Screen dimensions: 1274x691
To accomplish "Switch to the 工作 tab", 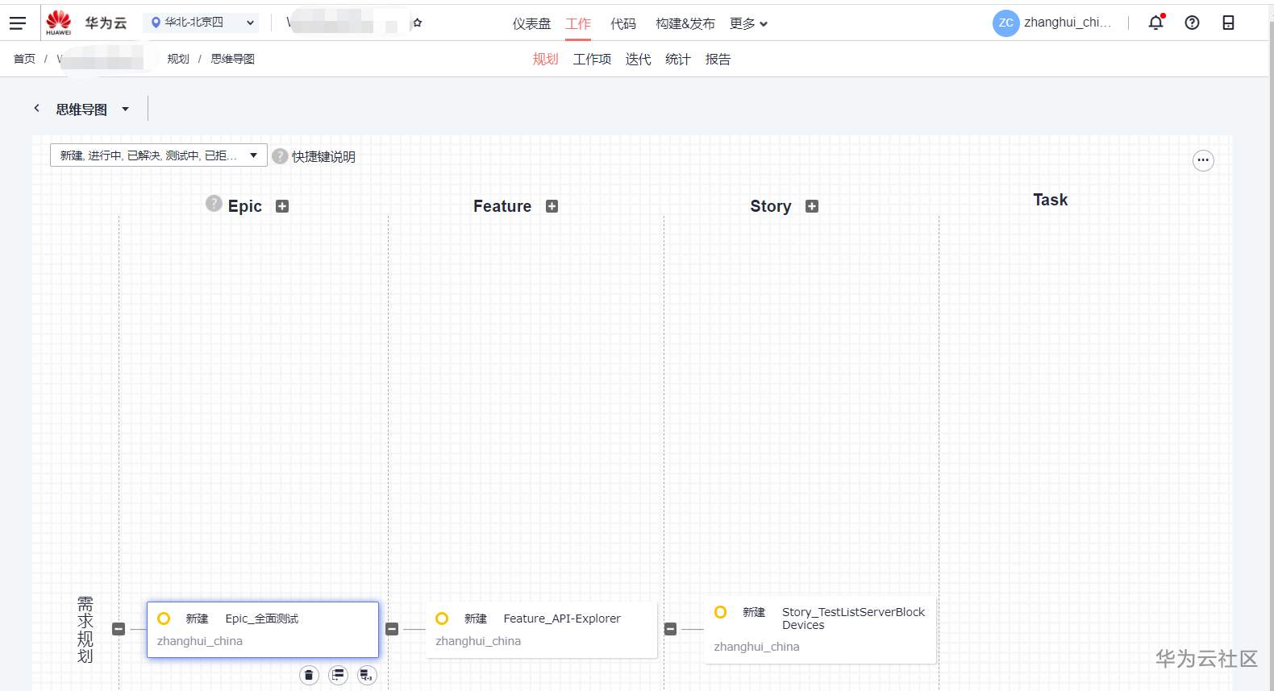I will (578, 23).
